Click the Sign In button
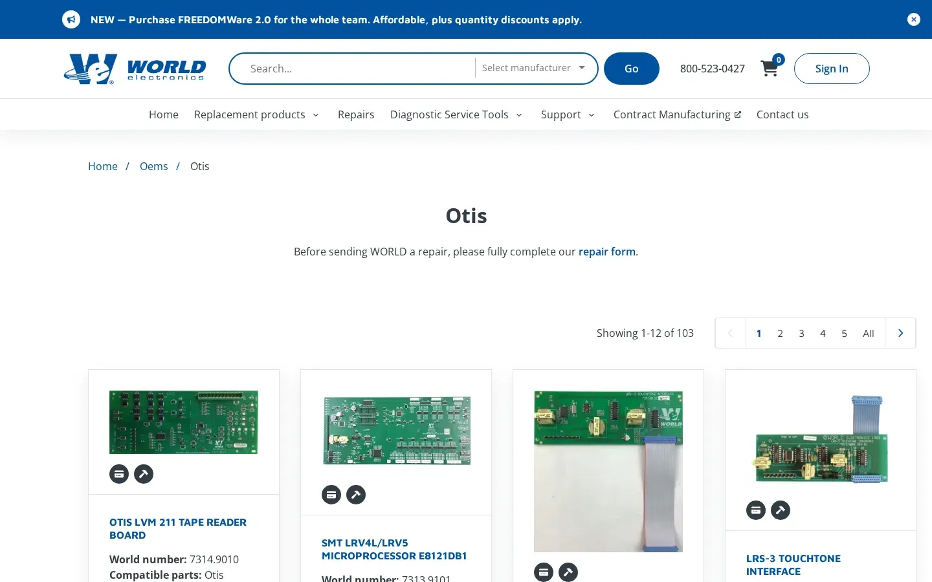The height and width of the screenshot is (582, 932). 832,69
